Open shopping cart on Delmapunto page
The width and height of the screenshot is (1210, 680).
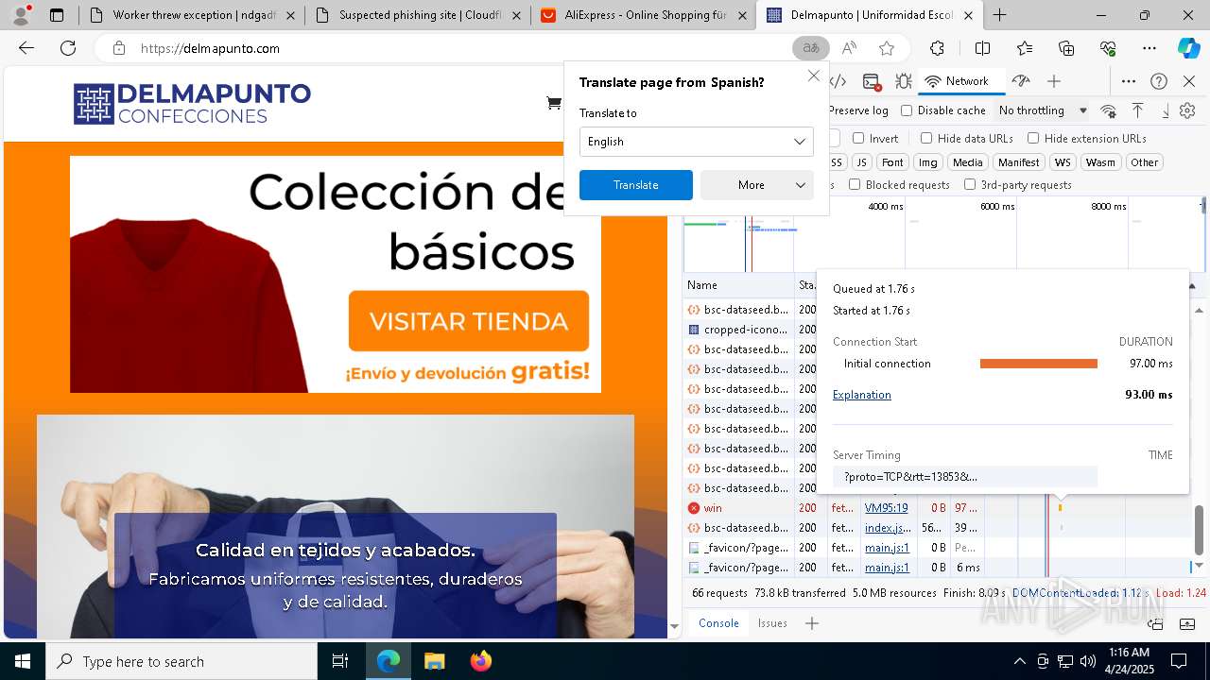click(554, 103)
